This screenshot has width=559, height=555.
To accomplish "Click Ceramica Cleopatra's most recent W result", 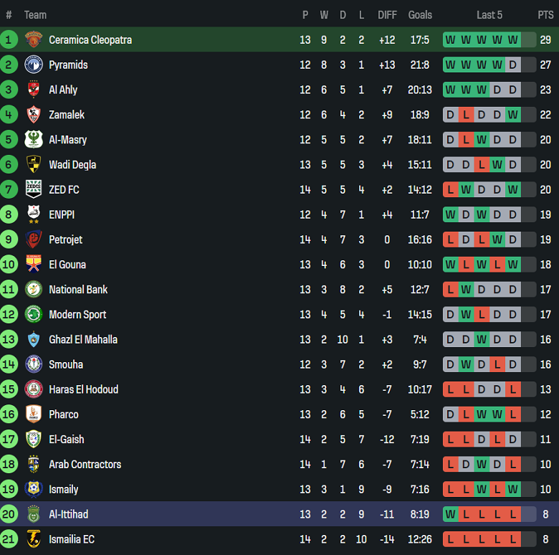I will (x=513, y=39).
